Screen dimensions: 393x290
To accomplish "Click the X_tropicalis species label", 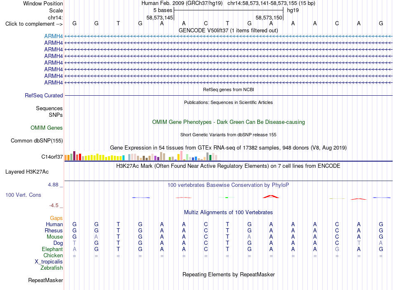I will [x=49, y=262].
